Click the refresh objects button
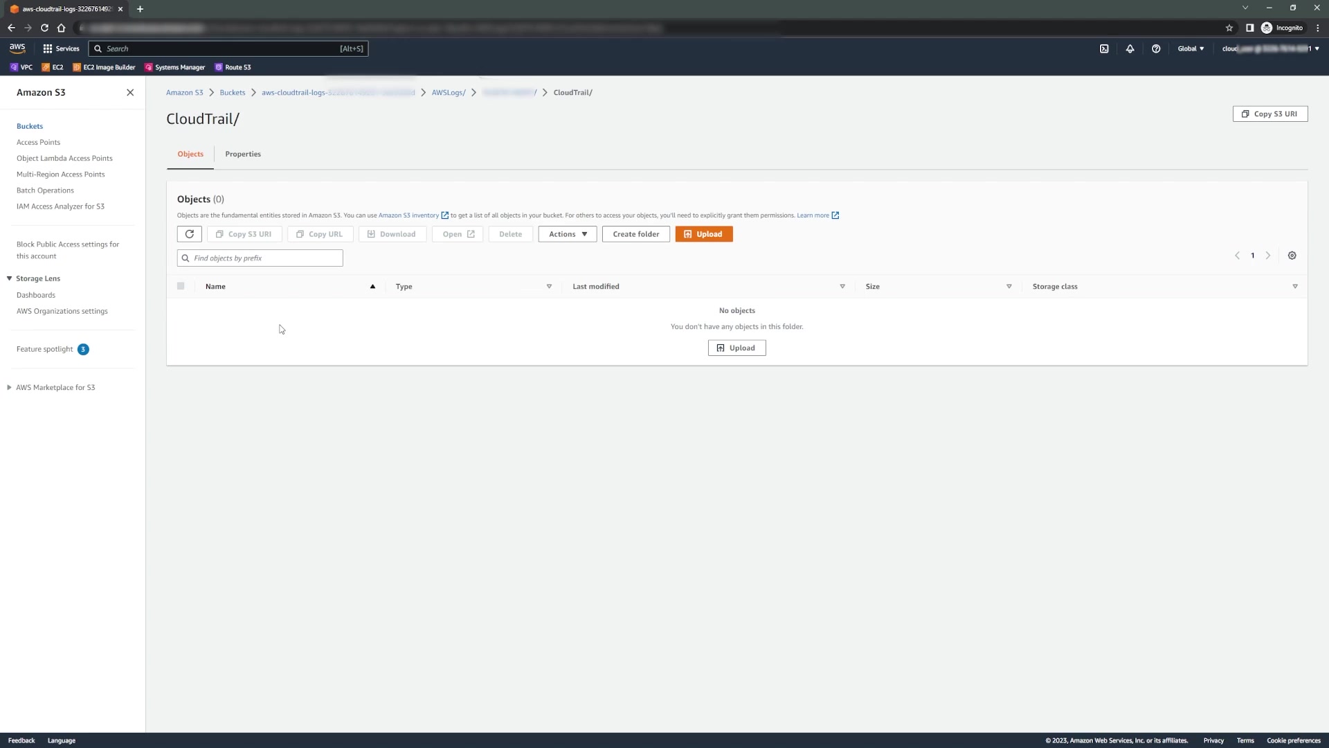 pyautogui.click(x=189, y=234)
